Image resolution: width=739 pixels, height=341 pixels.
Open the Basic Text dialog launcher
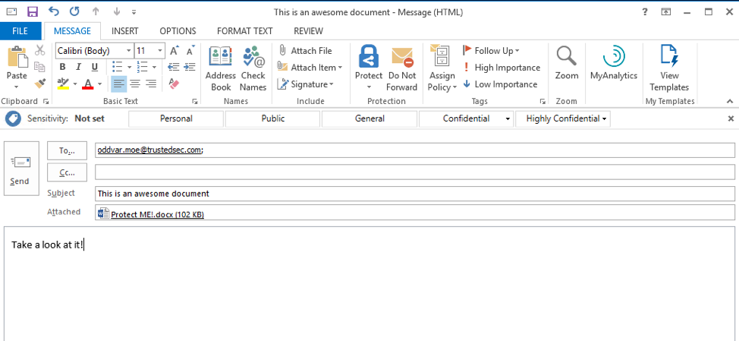click(195, 102)
